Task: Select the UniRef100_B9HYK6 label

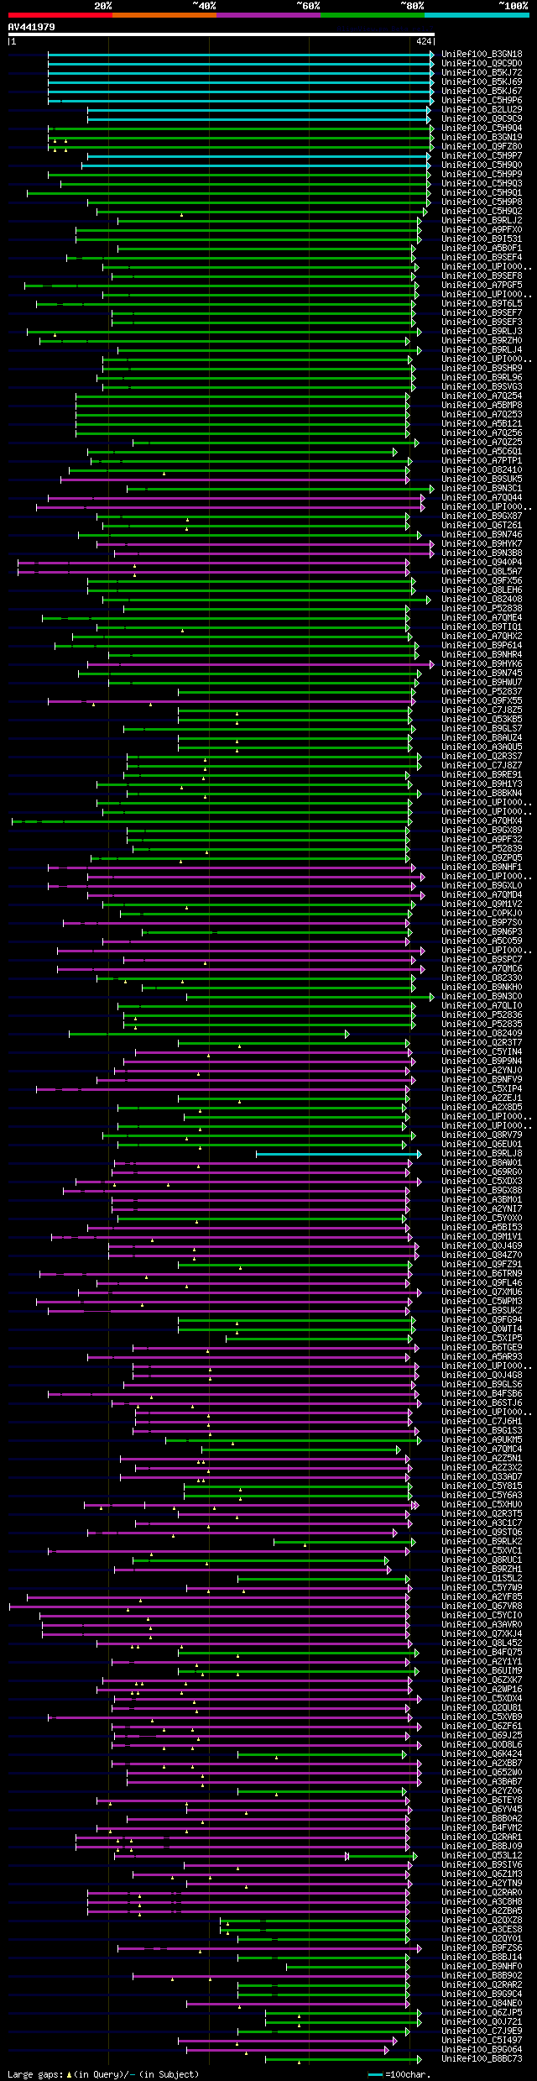Action: (482, 664)
